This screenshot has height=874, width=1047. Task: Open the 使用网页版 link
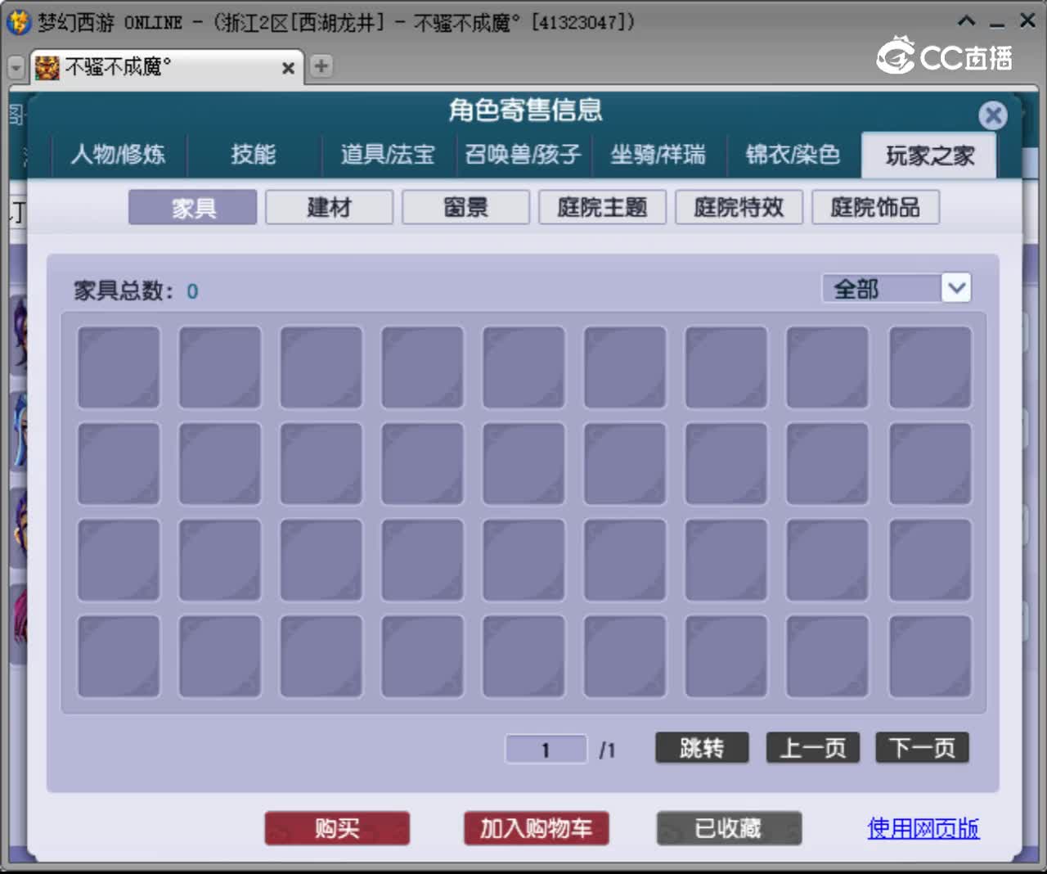(x=923, y=828)
